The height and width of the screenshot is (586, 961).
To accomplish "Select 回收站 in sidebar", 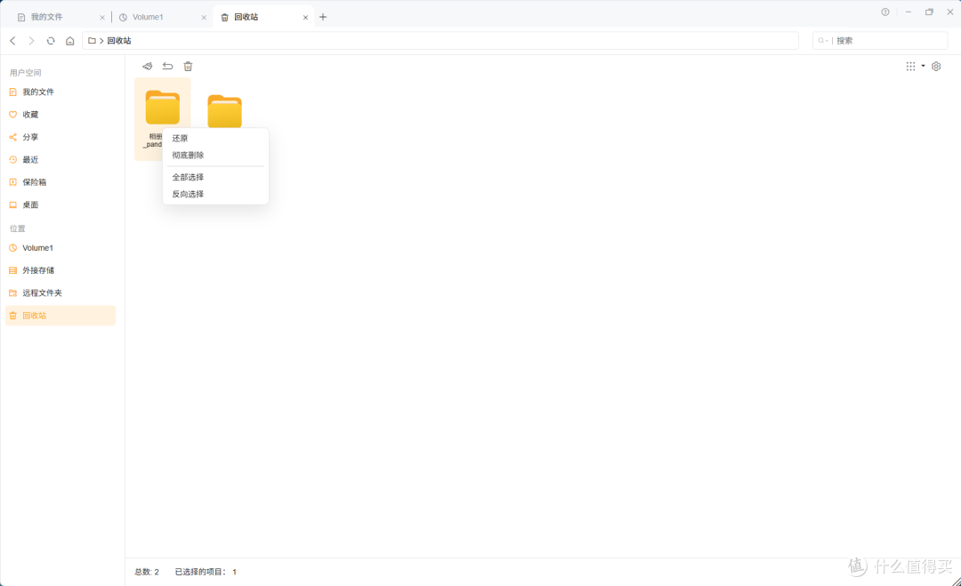I will click(61, 316).
